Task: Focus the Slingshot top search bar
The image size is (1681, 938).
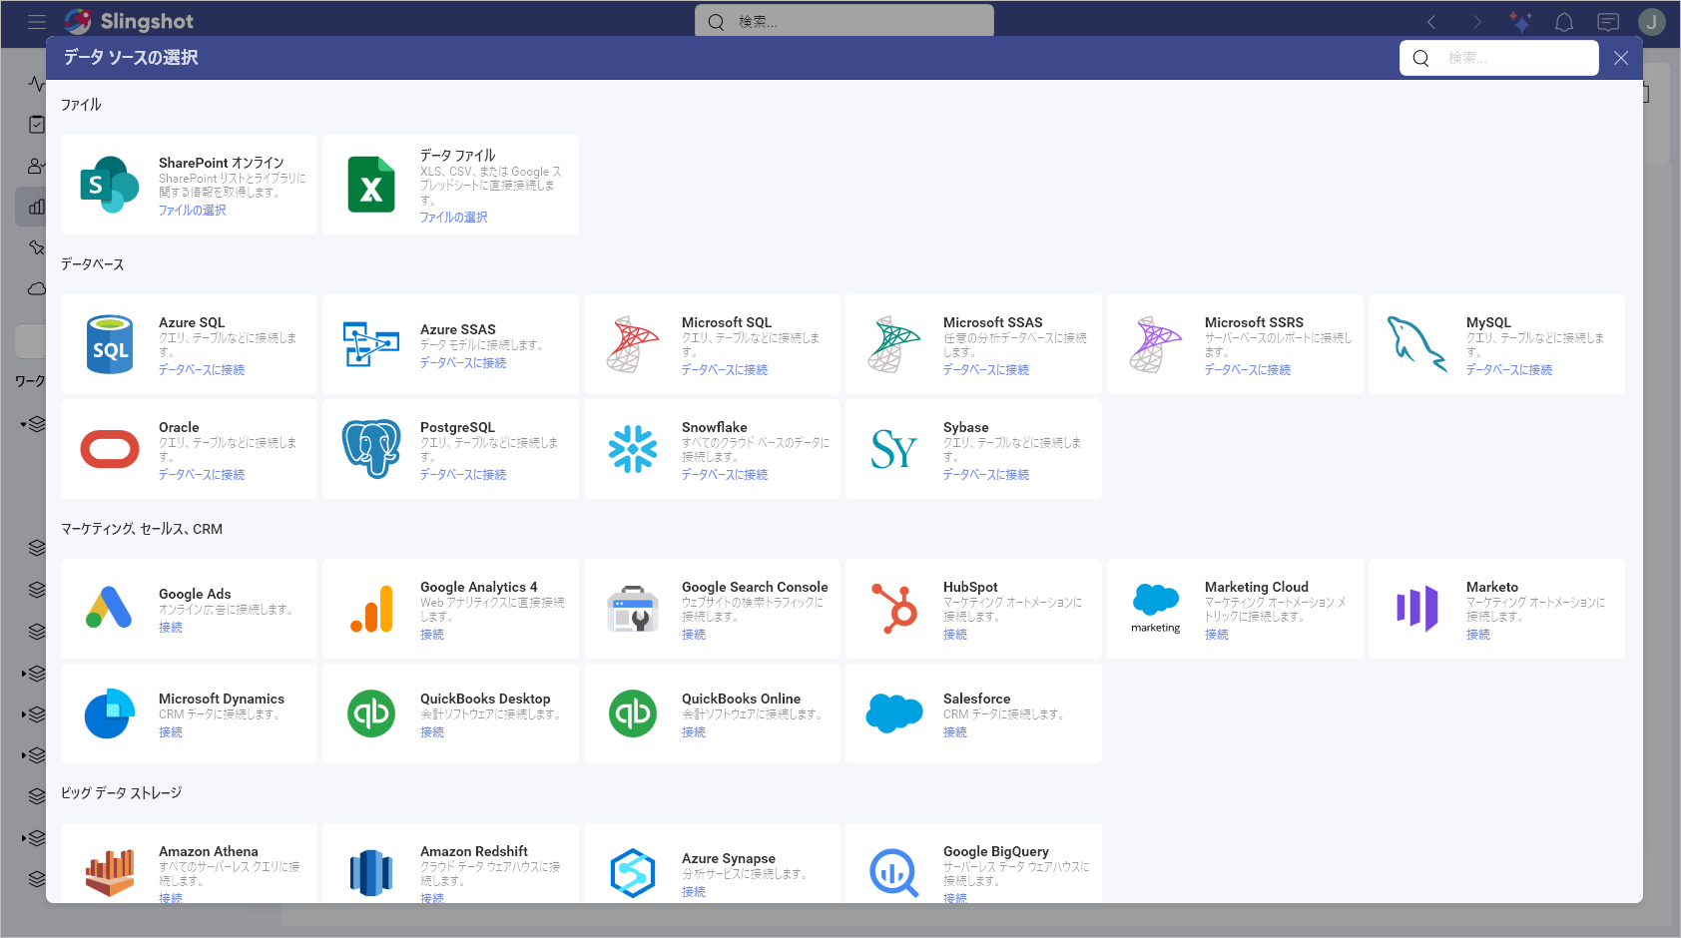Action: coord(844,21)
